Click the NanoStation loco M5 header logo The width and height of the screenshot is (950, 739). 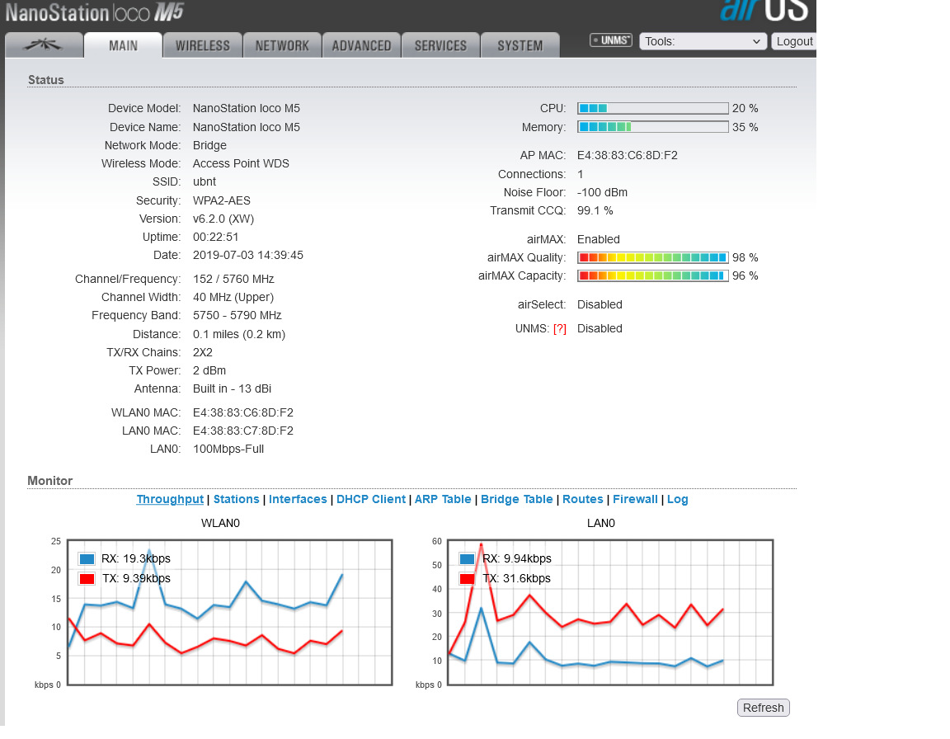point(94,12)
